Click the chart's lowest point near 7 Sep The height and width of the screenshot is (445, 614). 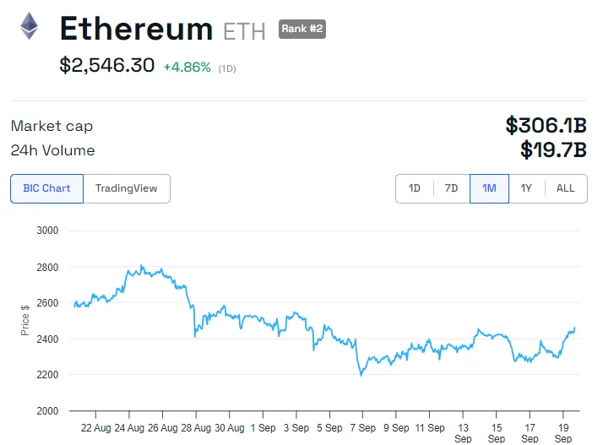click(x=361, y=375)
